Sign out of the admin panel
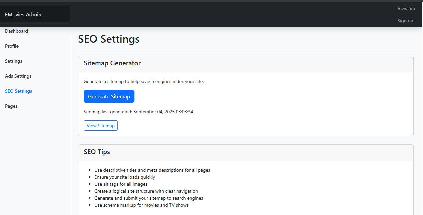Screen dimensions: 423x215 point(406,21)
